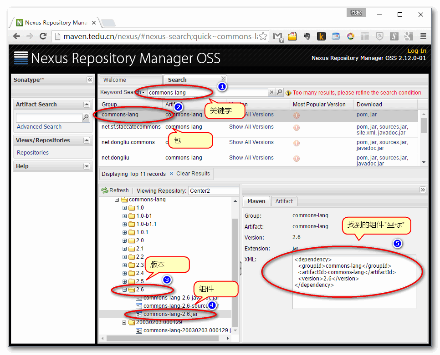This screenshot has width=440, height=355.
Task: Click the Artifact Search input field
Action: tap(49, 118)
